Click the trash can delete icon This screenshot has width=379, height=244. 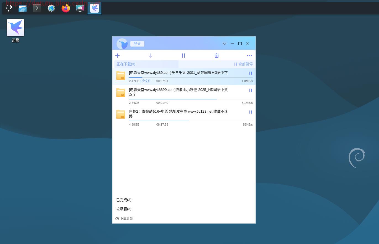[217, 56]
